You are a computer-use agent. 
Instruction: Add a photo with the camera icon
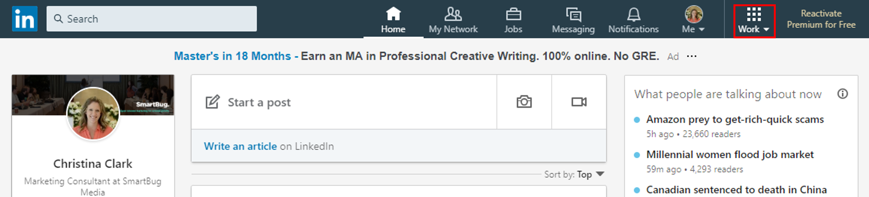click(524, 102)
